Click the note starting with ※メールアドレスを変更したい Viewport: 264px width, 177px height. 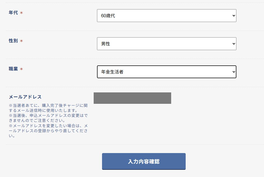point(48,131)
